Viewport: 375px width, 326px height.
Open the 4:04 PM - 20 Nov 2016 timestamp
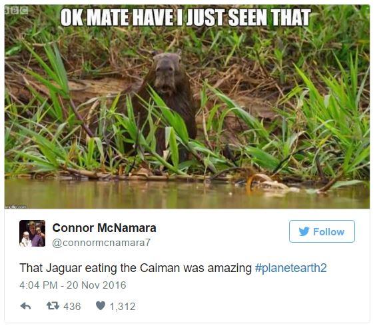[73, 285]
